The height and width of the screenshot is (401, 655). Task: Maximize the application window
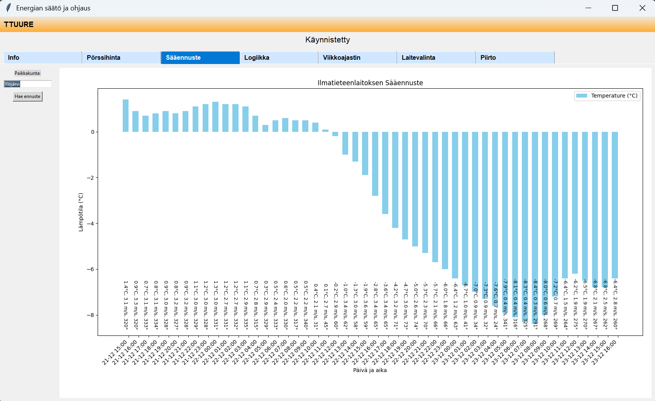click(x=615, y=8)
